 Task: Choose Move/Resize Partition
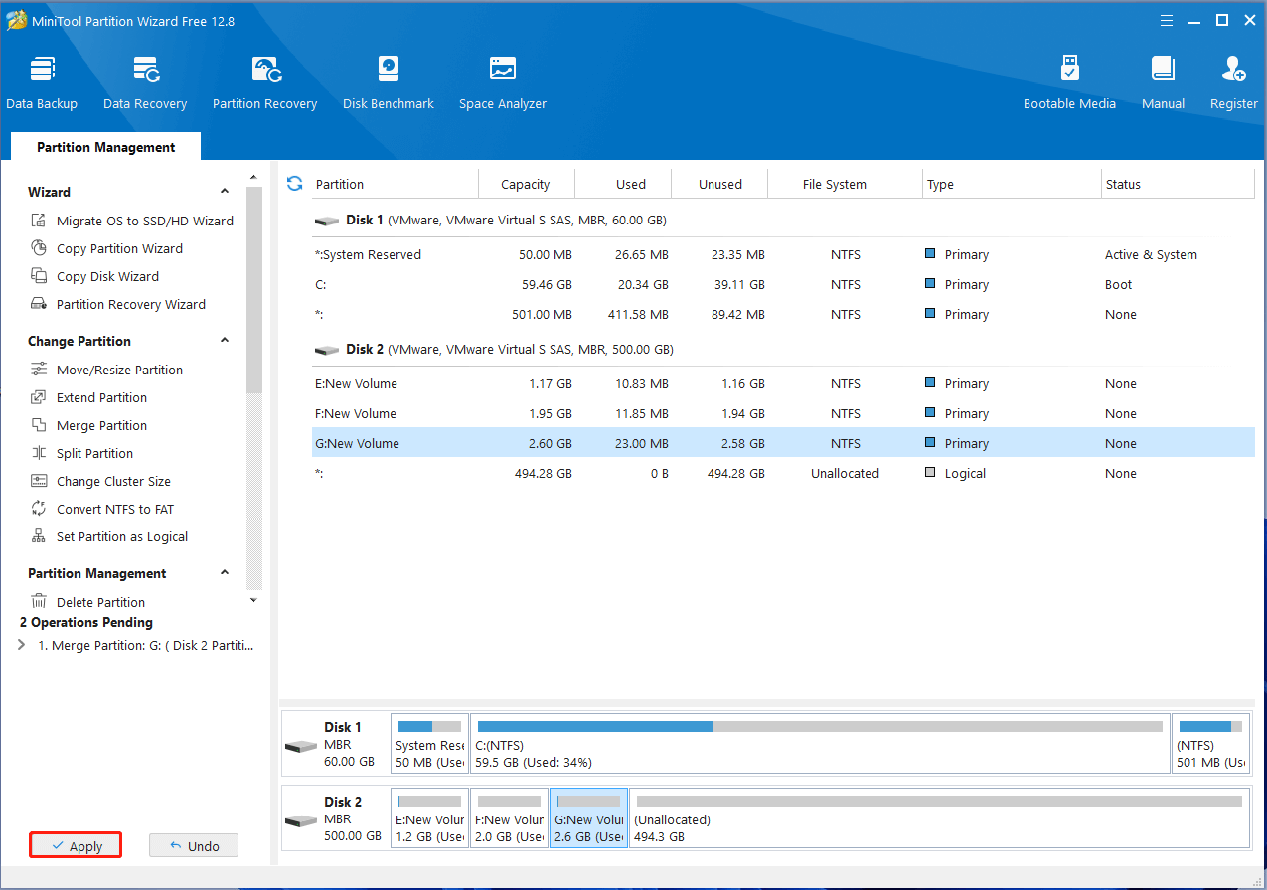pos(106,370)
